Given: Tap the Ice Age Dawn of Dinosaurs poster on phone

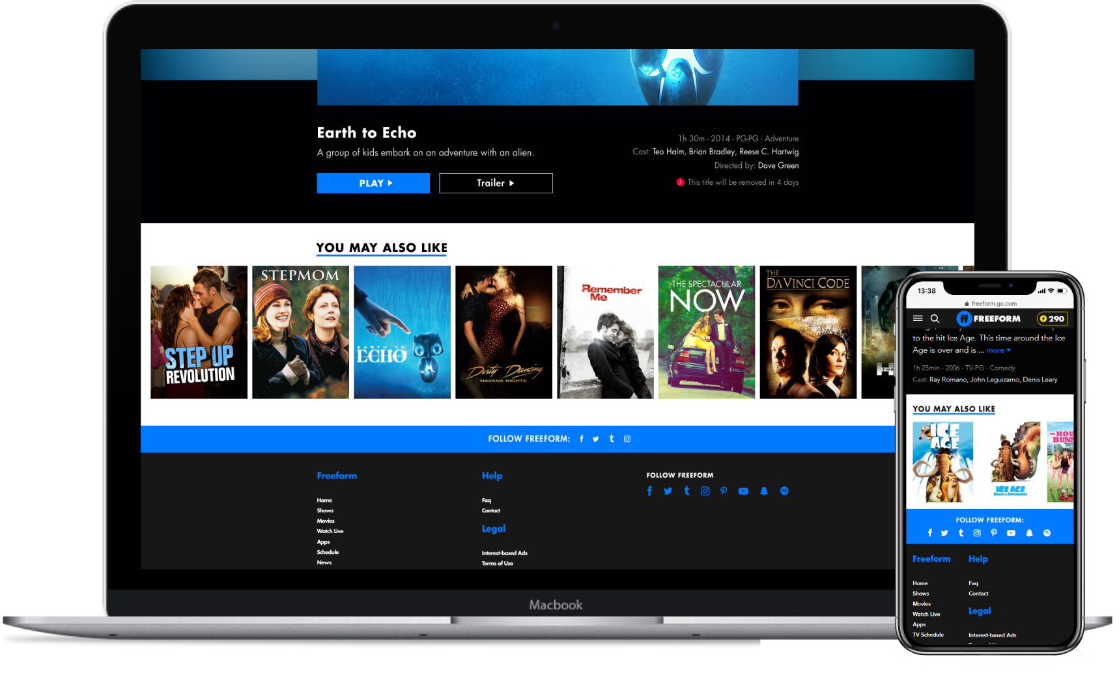Looking at the screenshot, I should 1010,462.
